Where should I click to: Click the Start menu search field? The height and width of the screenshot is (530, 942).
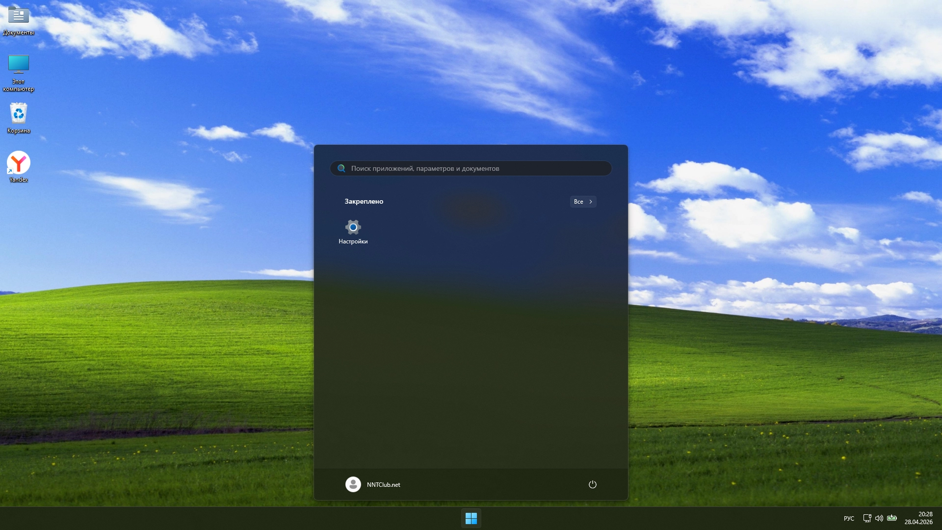[x=471, y=168]
